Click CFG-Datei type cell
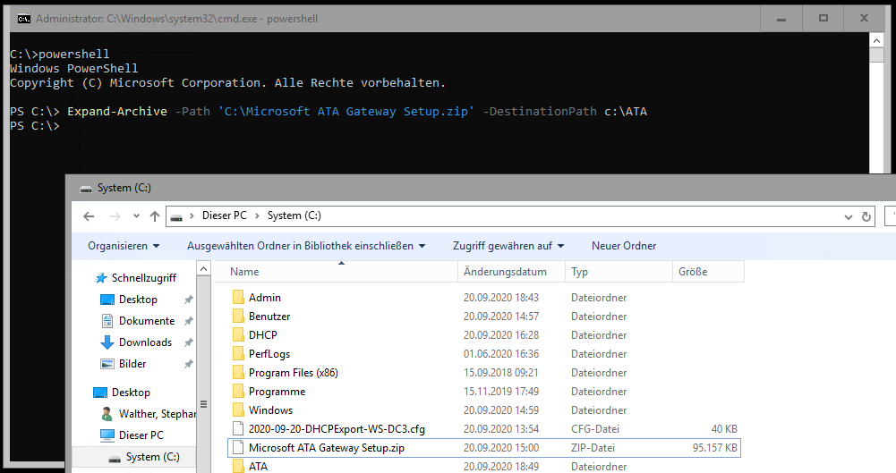896x473 pixels. [x=595, y=429]
